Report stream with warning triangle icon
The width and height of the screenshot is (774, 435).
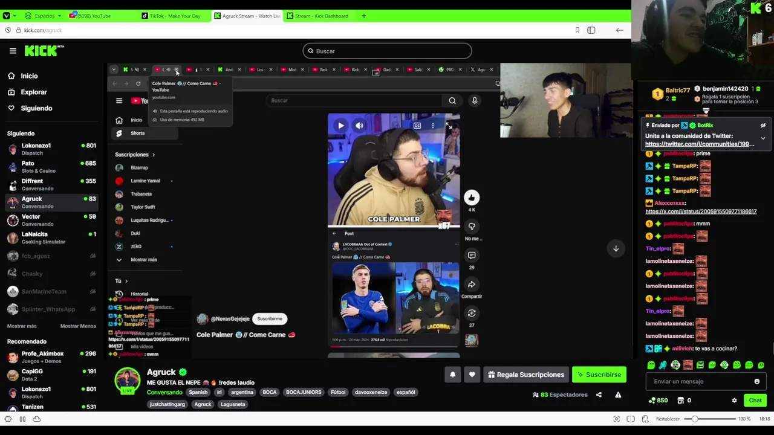click(618, 395)
